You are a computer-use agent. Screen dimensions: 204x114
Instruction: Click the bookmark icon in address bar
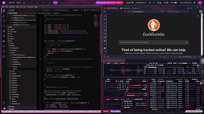163,11
